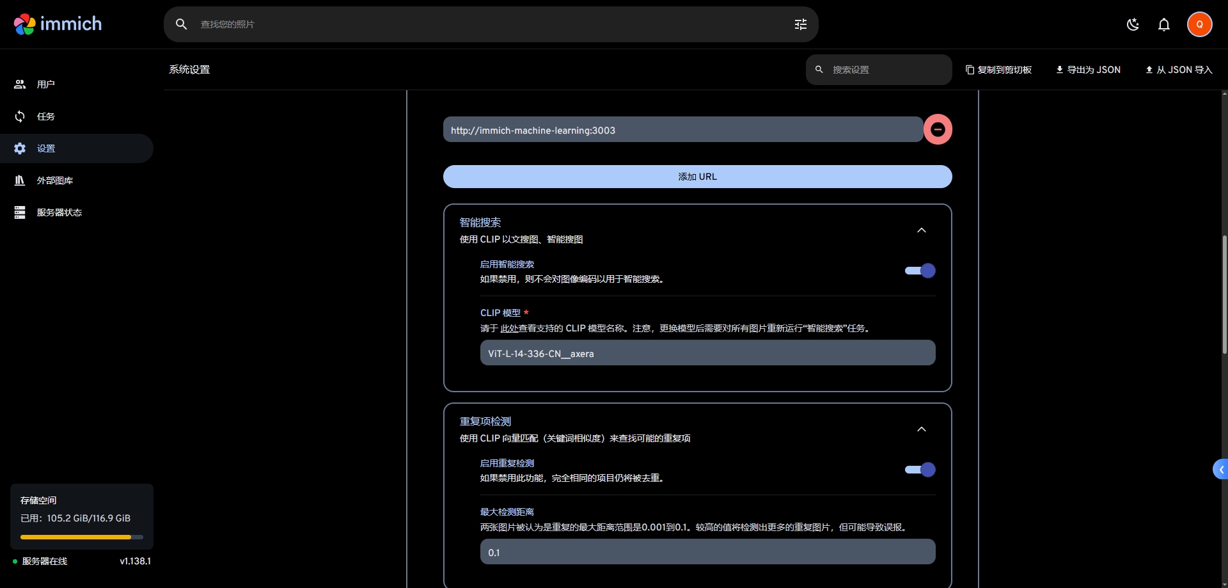
Task: Click 导出为 JSON button
Action: pyautogui.click(x=1088, y=70)
